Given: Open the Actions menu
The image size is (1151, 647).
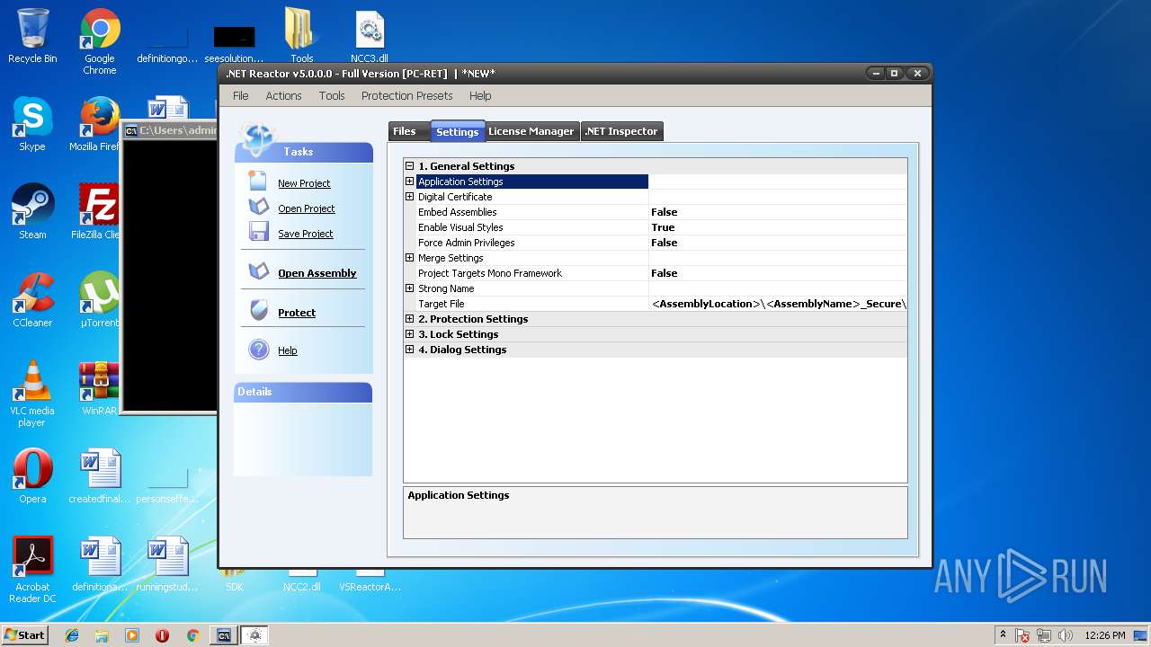Looking at the screenshot, I should (283, 95).
